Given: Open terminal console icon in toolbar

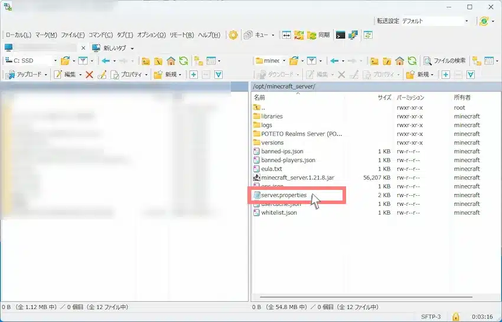Looking at the screenshot, I should (x=340, y=35).
